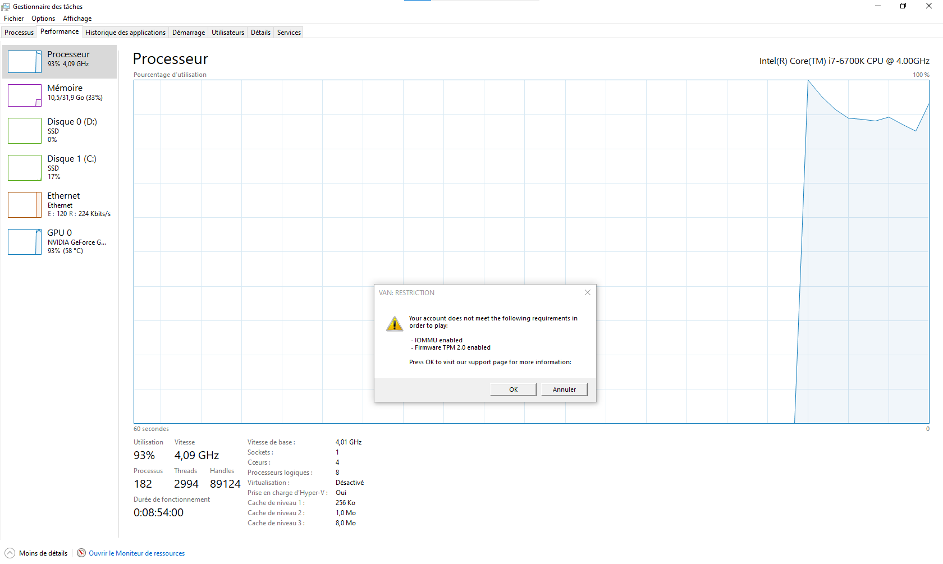Screen dimensions: 943x564
Task: Select the Mémoire label in the sidebar
Action: coord(65,88)
